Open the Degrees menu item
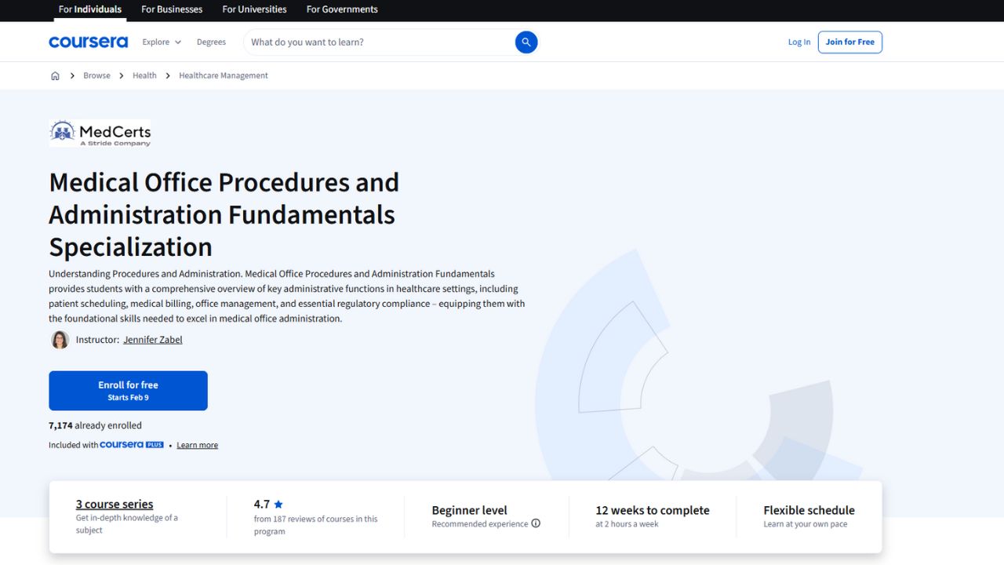This screenshot has height=565, width=1004. 211,42
